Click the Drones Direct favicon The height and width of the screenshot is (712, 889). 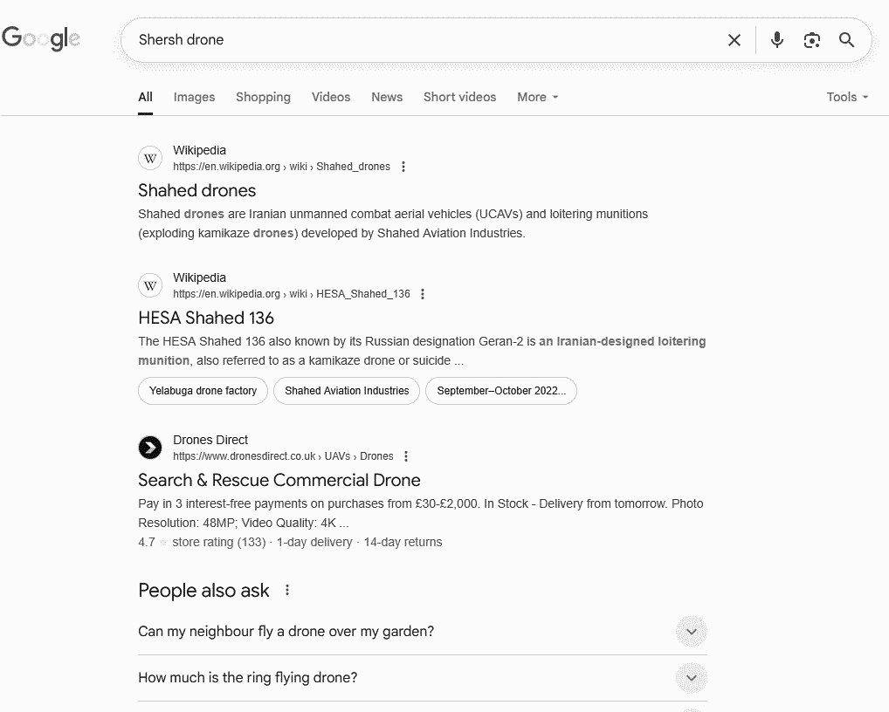(x=150, y=448)
